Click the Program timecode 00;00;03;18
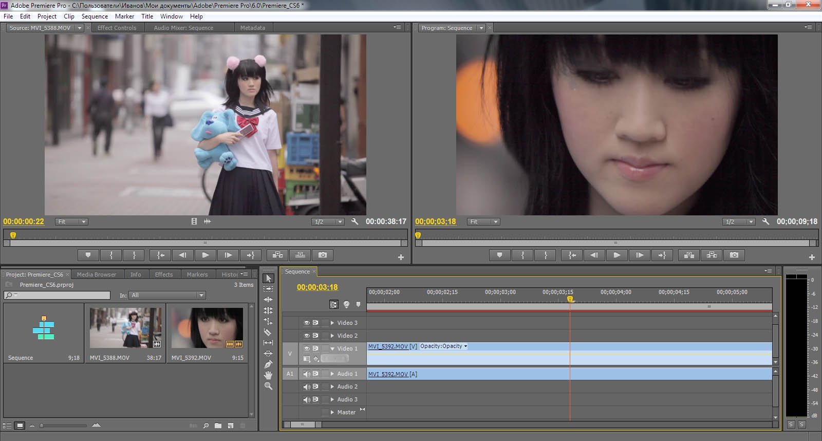Screen dimensions: 822x441 (435, 222)
